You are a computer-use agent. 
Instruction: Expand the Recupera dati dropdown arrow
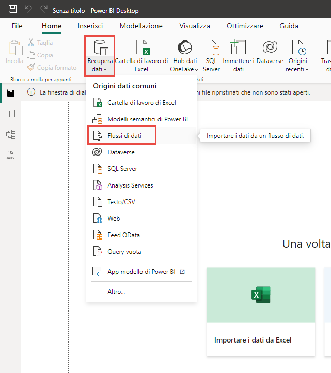click(105, 69)
